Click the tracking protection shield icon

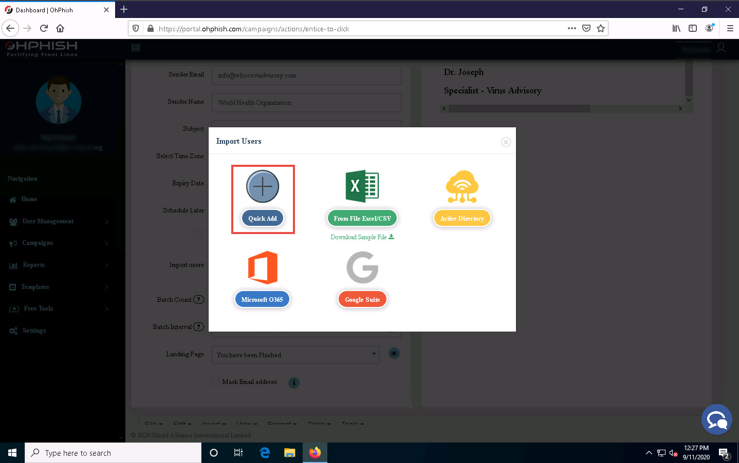point(136,29)
